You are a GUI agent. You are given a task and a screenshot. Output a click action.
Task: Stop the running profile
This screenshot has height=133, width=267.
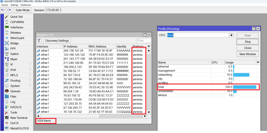(248, 42)
